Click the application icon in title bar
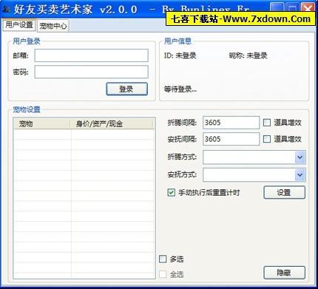Screen dimensions: 318x289 pos(7,10)
